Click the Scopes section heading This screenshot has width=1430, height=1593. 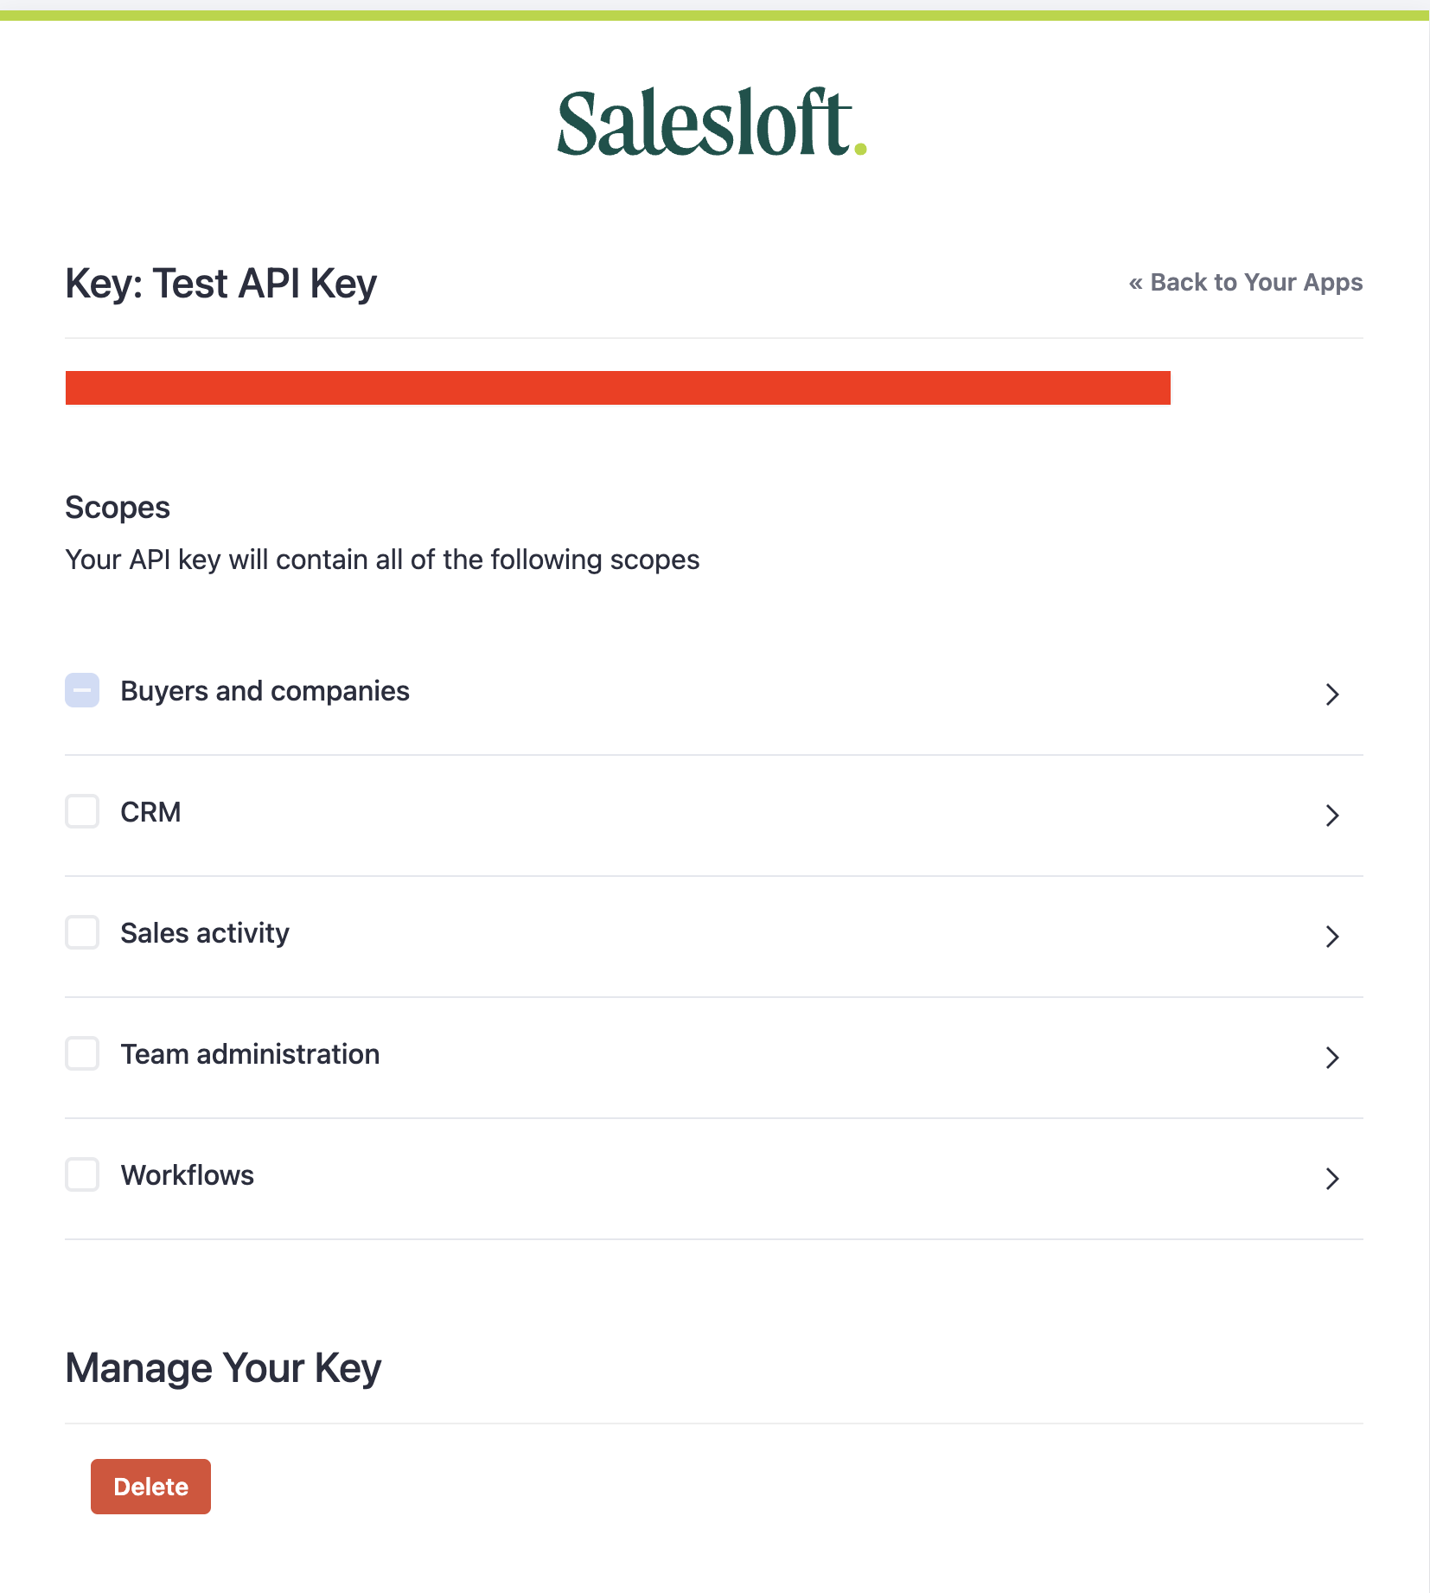(x=118, y=507)
